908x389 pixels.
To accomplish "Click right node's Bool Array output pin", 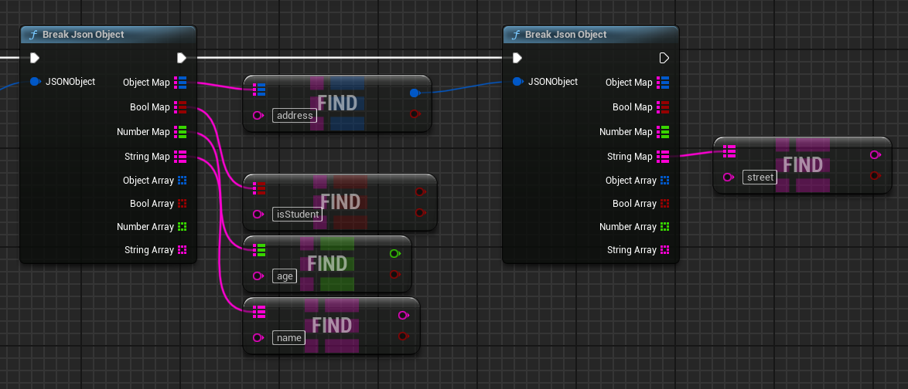I will tap(664, 204).
